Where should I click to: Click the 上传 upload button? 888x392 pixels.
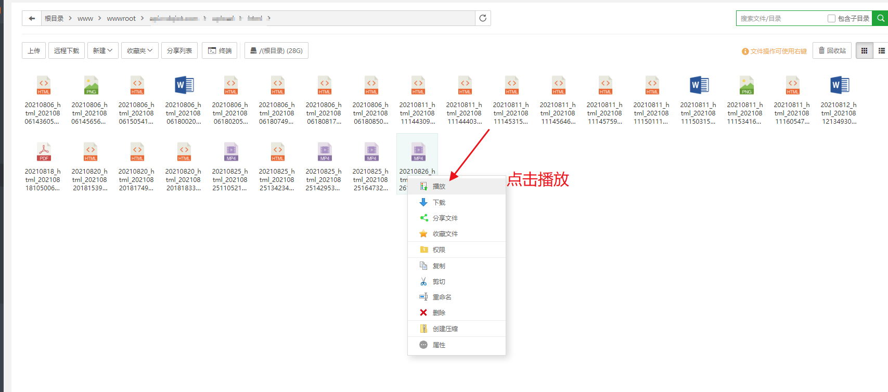click(x=34, y=50)
